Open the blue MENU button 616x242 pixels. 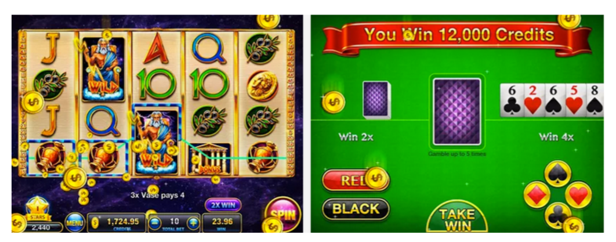(x=75, y=223)
